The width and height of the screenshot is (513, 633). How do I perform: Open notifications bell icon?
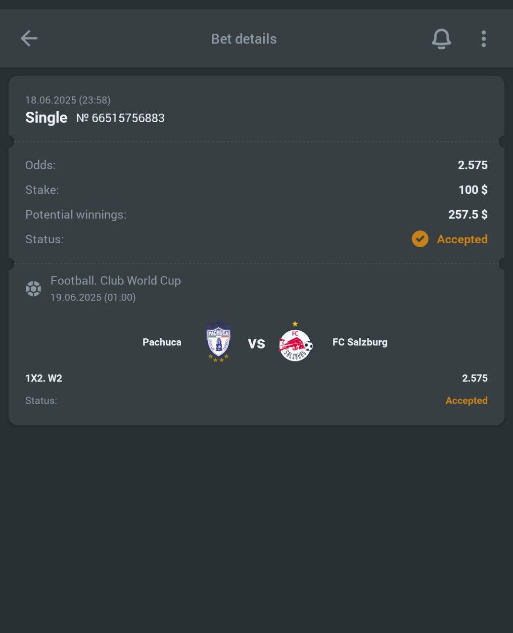441,39
